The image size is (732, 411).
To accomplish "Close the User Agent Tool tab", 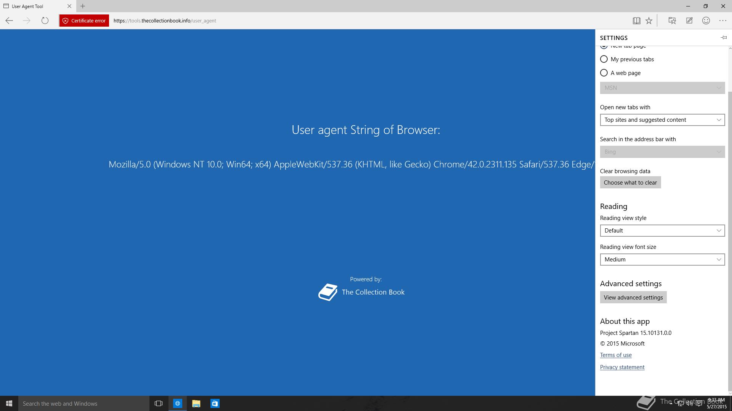I will pos(69,6).
